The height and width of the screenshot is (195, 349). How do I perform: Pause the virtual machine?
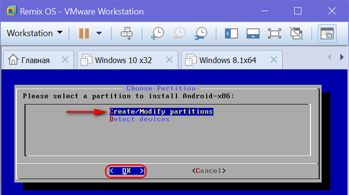coord(84,33)
